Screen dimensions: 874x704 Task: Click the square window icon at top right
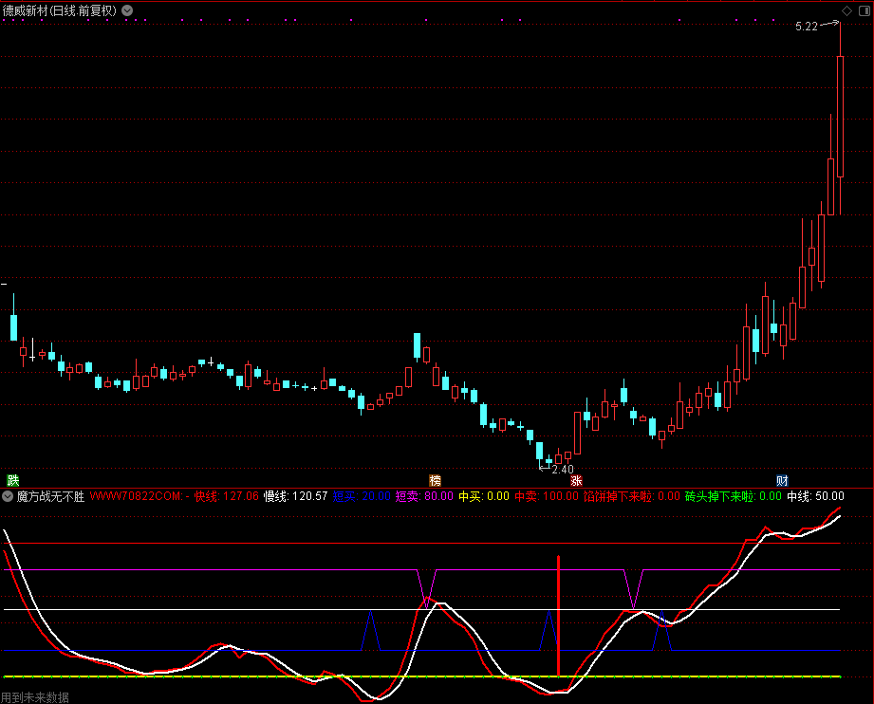[x=863, y=10]
